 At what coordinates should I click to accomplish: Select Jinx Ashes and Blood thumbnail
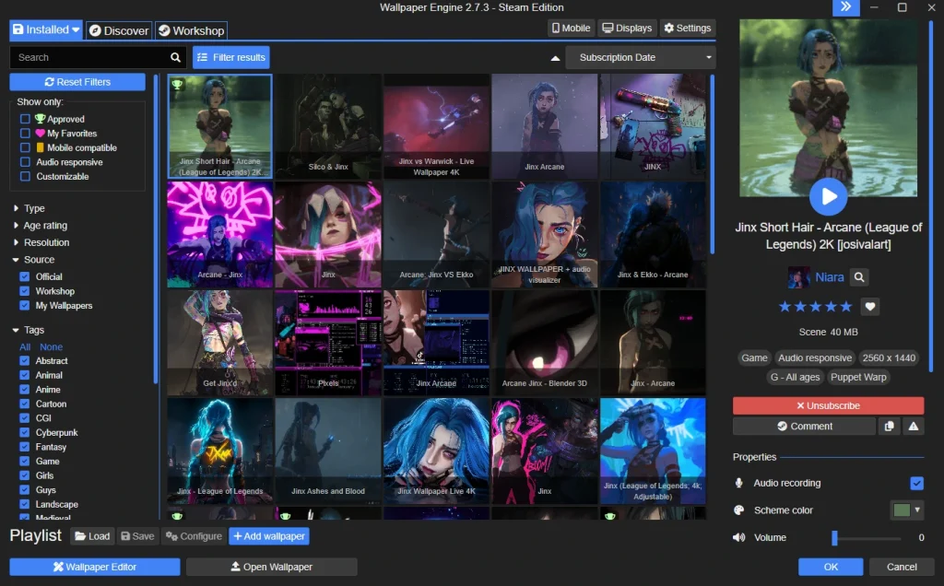[x=328, y=451]
